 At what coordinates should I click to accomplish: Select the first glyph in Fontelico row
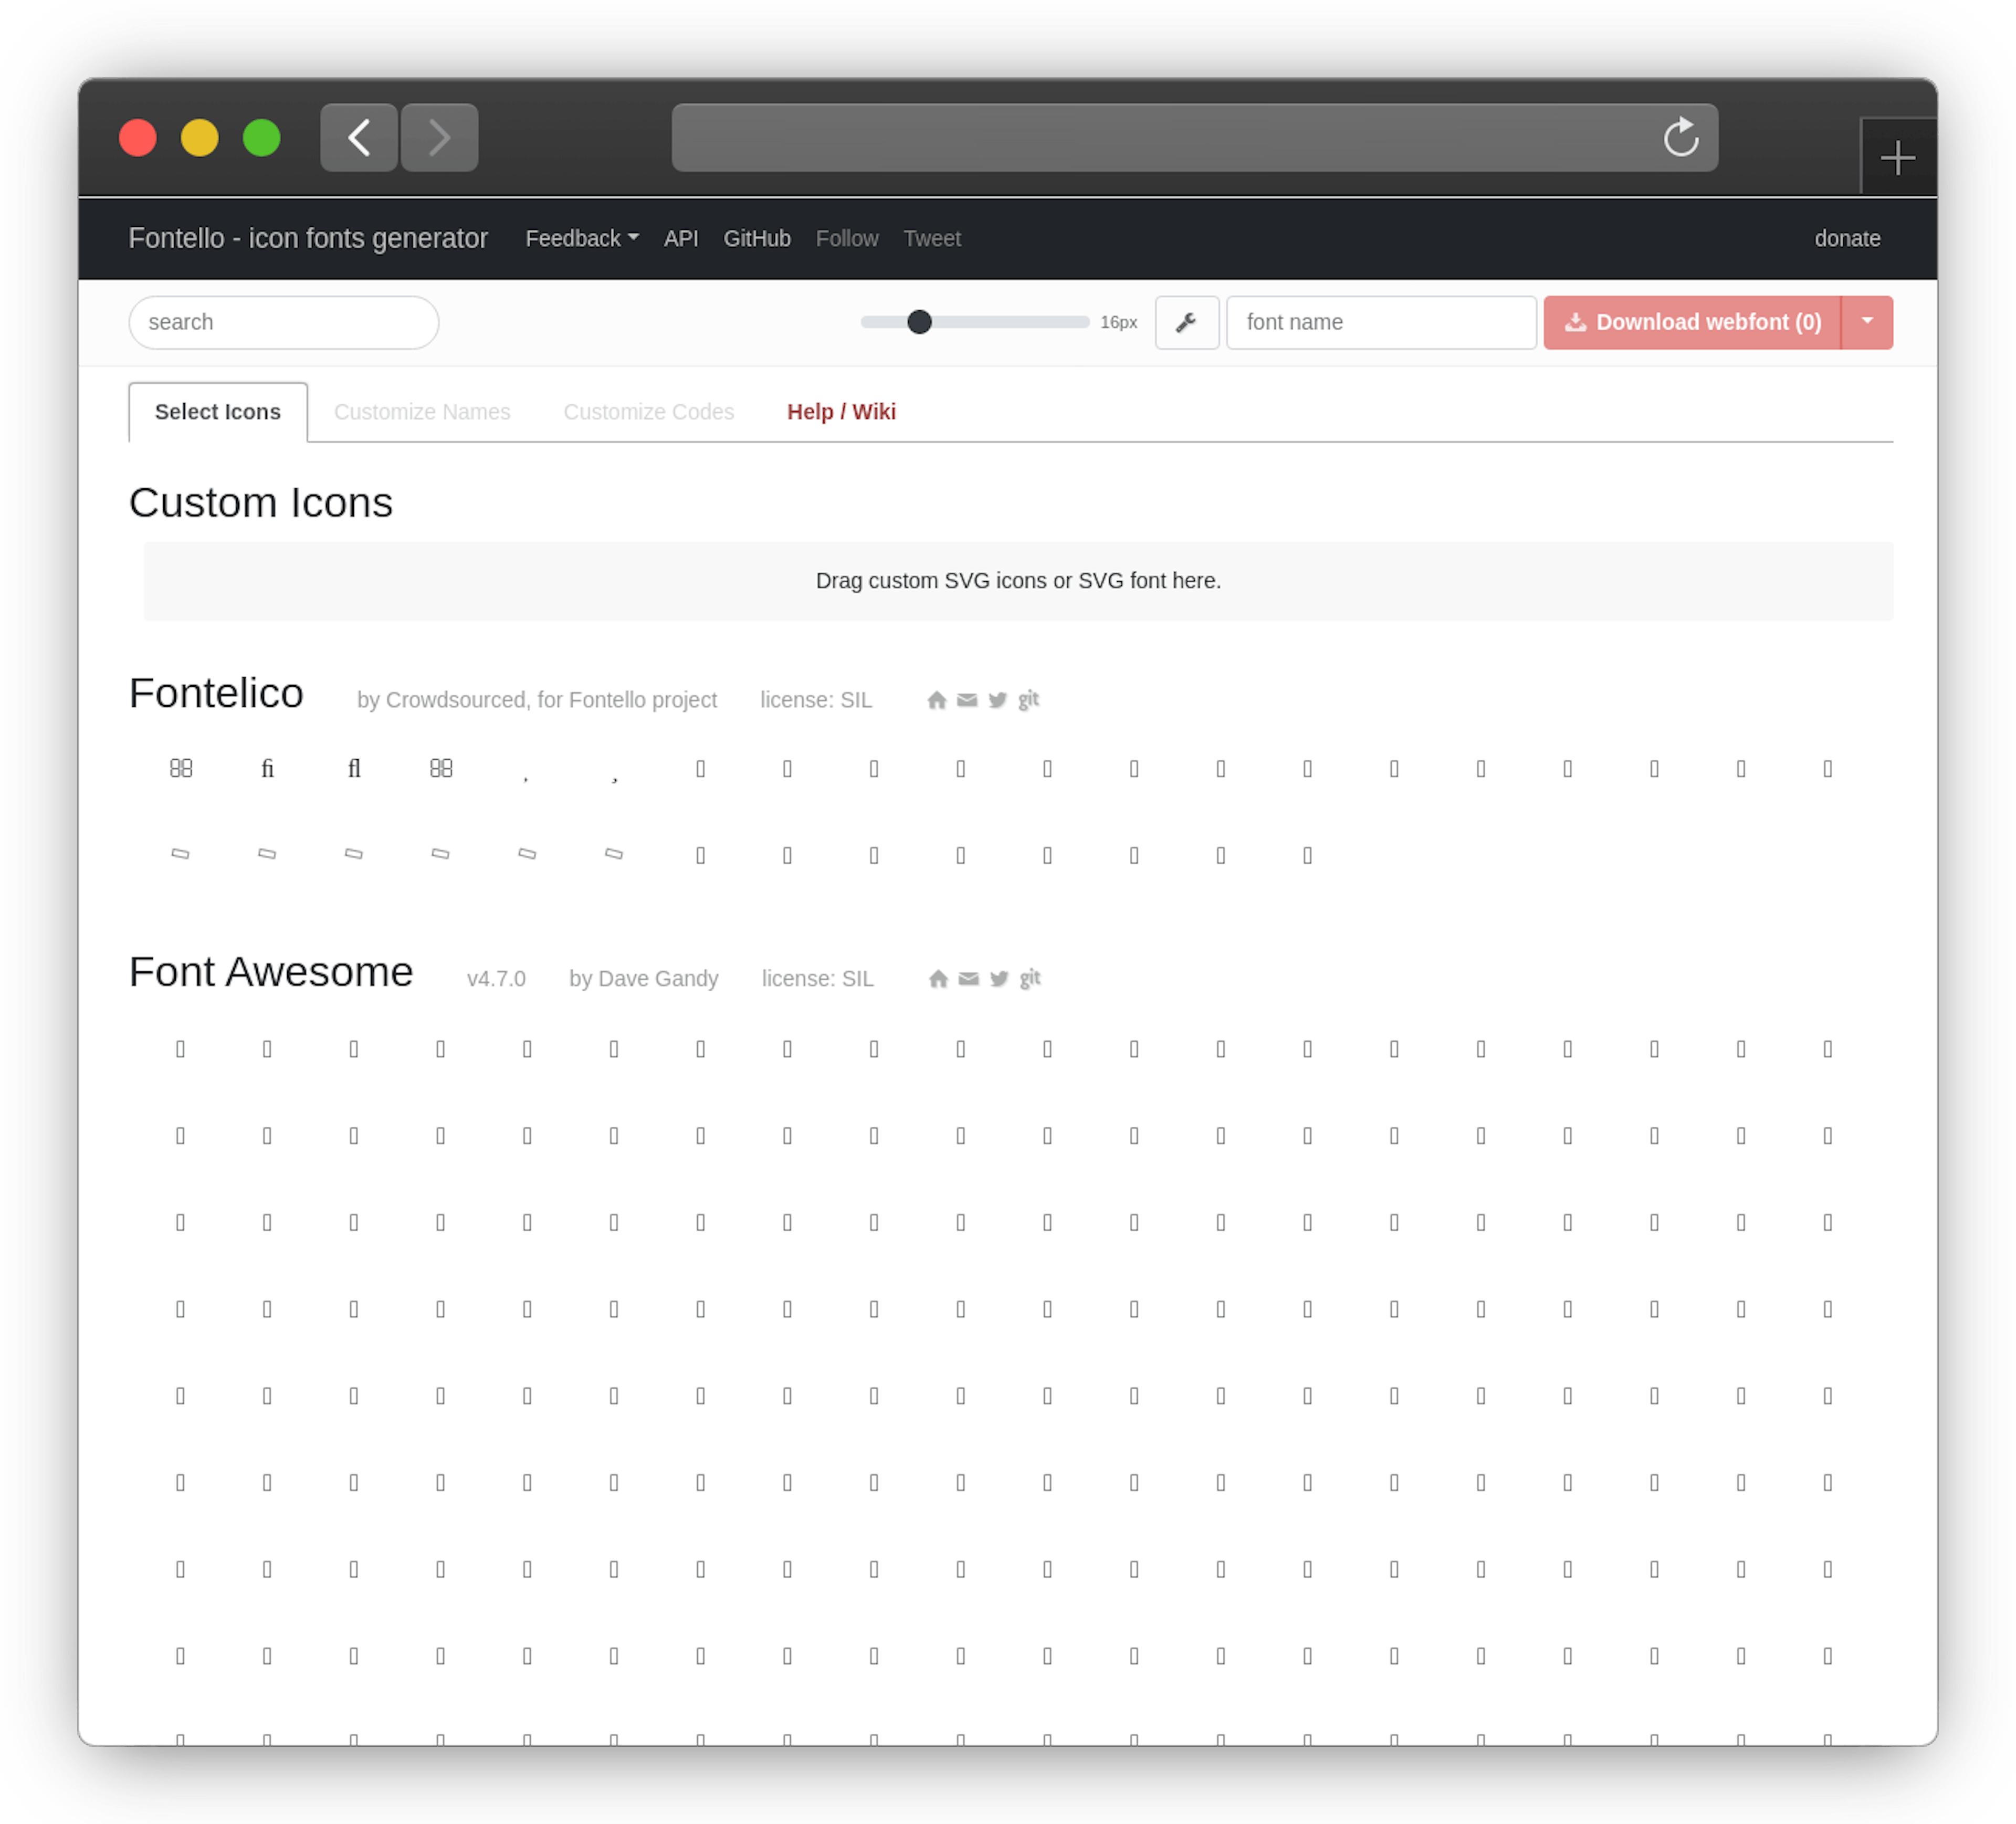tap(181, 768)
